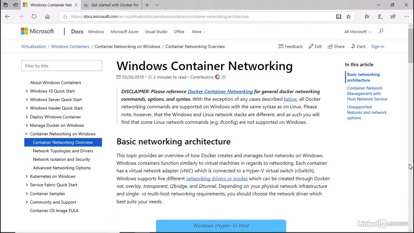Expand the All Microsoft dropdown
Screen dimensions: 414x233
[358, 32]
